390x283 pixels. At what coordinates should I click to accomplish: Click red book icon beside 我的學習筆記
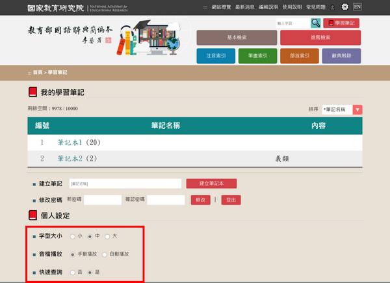pyautogui.click(x=33, y=92)
